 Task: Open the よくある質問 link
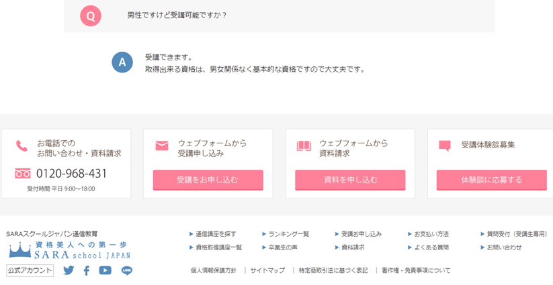(x=431, y=247)
